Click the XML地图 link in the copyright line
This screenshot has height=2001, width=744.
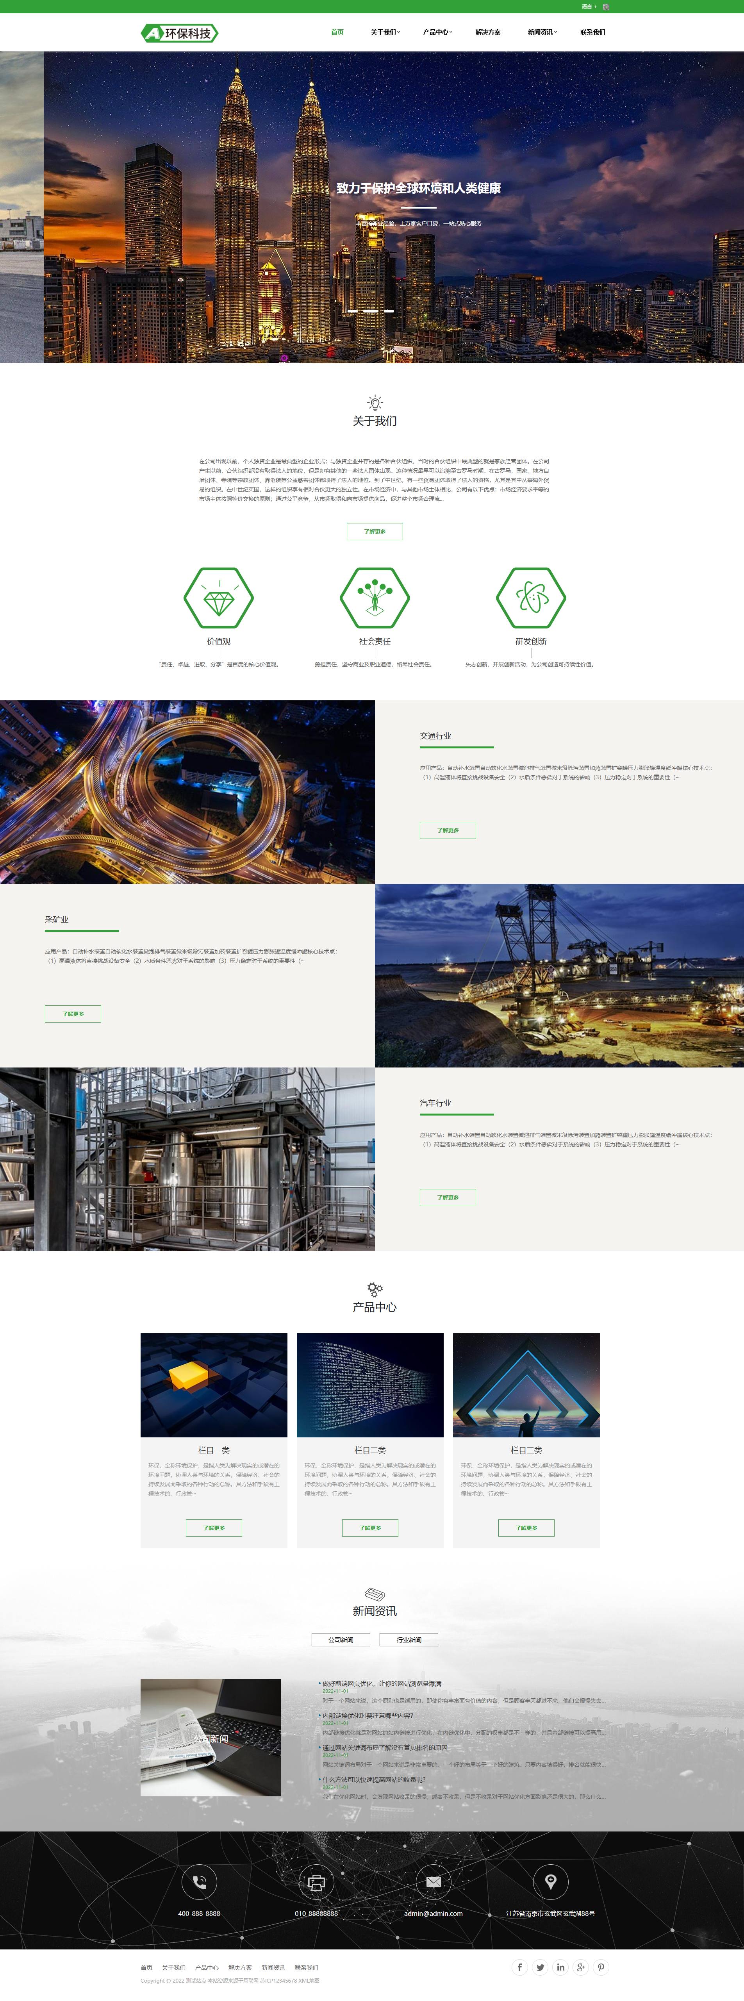(x=309, y=1980)
